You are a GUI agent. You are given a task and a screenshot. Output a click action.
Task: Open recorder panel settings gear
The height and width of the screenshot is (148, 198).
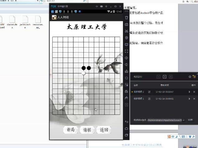coord(190,77)
